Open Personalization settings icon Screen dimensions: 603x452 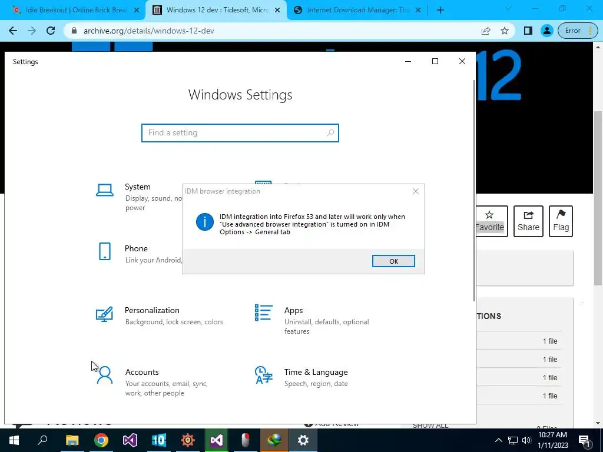tap(104, 314)
